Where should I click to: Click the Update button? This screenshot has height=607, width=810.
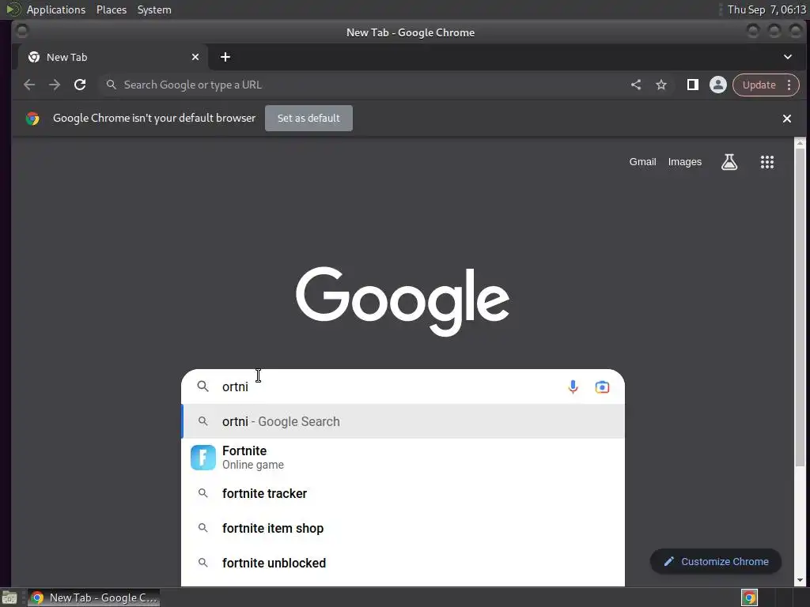[759, 85]
